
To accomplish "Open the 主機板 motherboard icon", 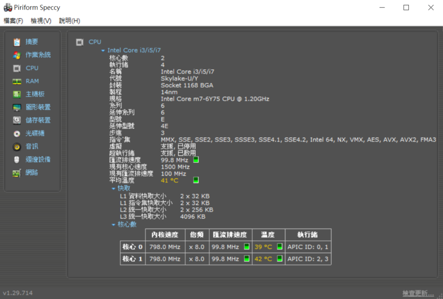I will pos(17,94).
